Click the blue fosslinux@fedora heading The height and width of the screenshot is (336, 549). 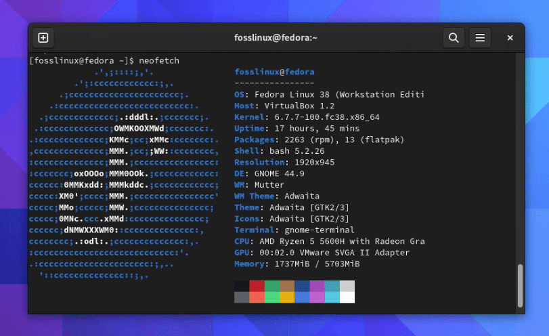[x=275, y=72]
